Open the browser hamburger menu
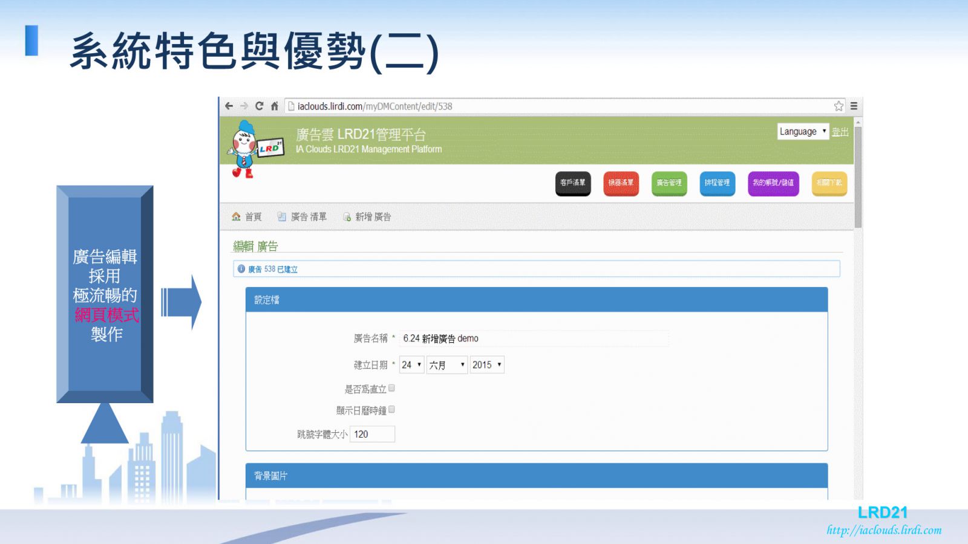968x544 pixels. tap(854, 106)
